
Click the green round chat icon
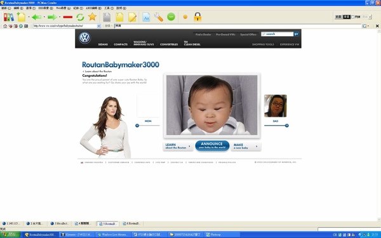pyautogui.click(x=171, y=17)
